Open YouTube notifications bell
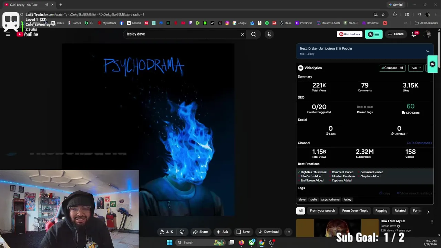Image resolution: width=441 pixels, height=248 pixels. [414, 34]
